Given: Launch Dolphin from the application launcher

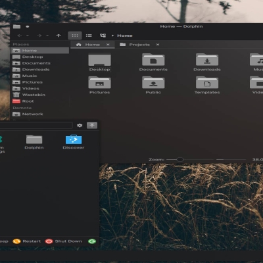Looking at the screenshot, I should (x=34, y=142).
